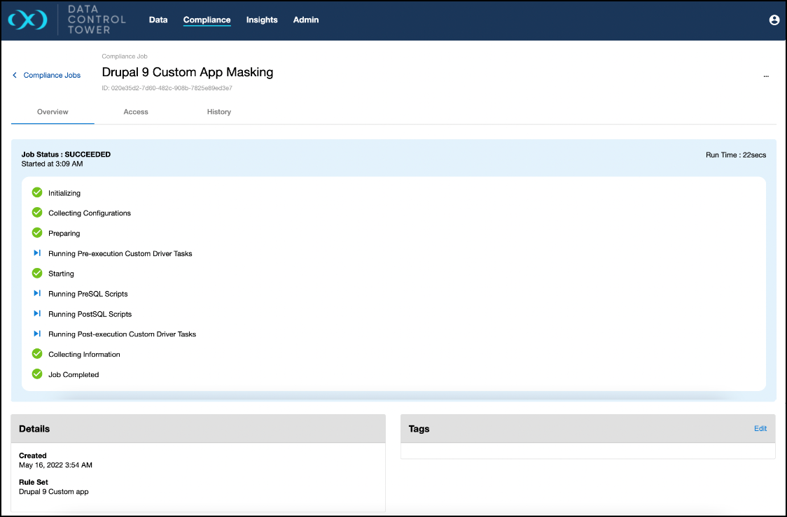Click Edit in the Tags panel
The width and height of the screenshot is (787, 517).
(x=760, y=429)
